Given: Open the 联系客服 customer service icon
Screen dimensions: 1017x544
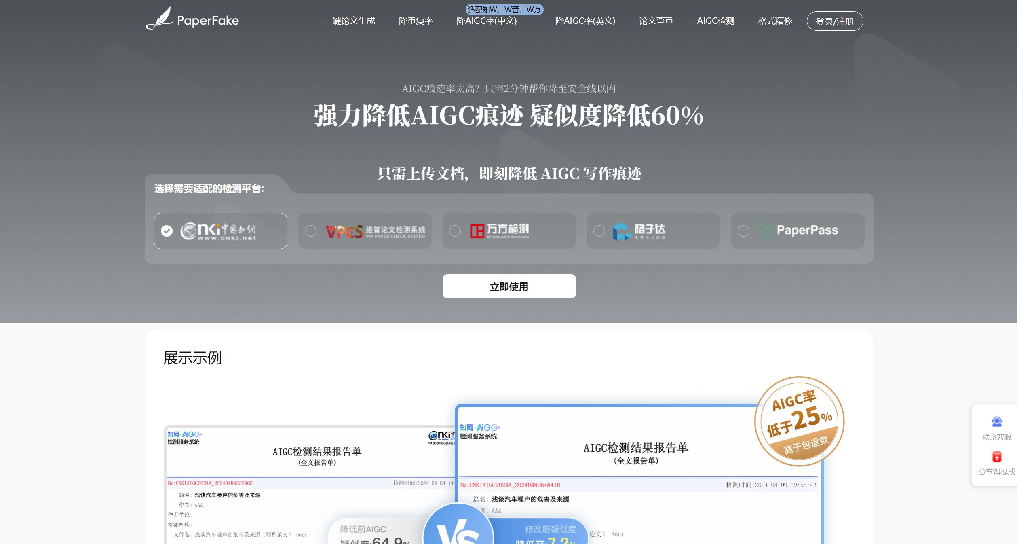Looking at the screenshot, I should [x=996, y=422].
